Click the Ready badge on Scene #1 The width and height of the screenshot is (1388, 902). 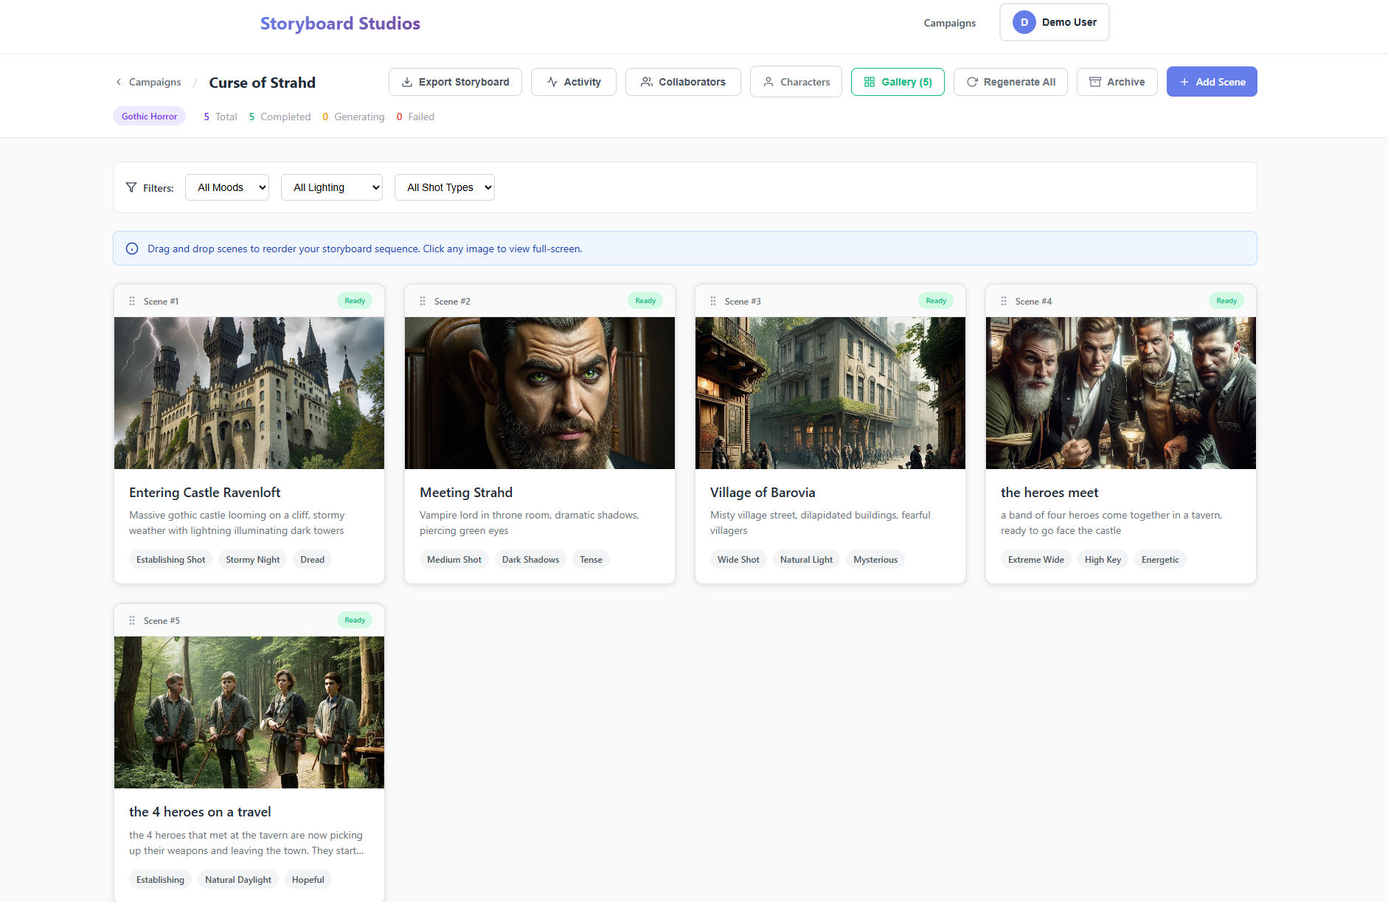(355, 301)
